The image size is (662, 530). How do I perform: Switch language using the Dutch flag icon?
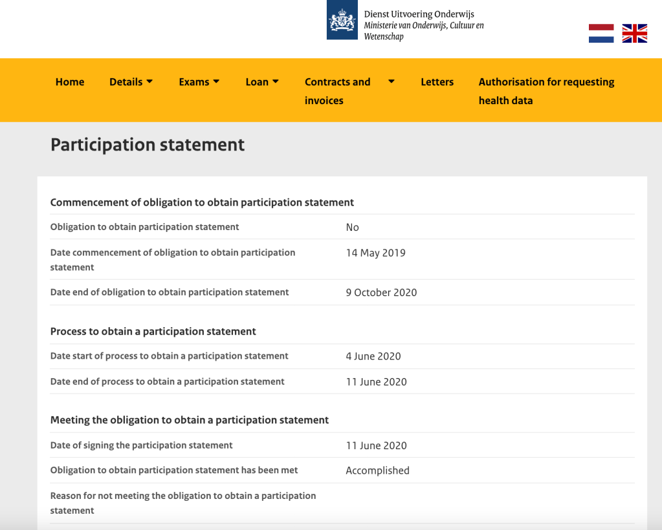601,33
